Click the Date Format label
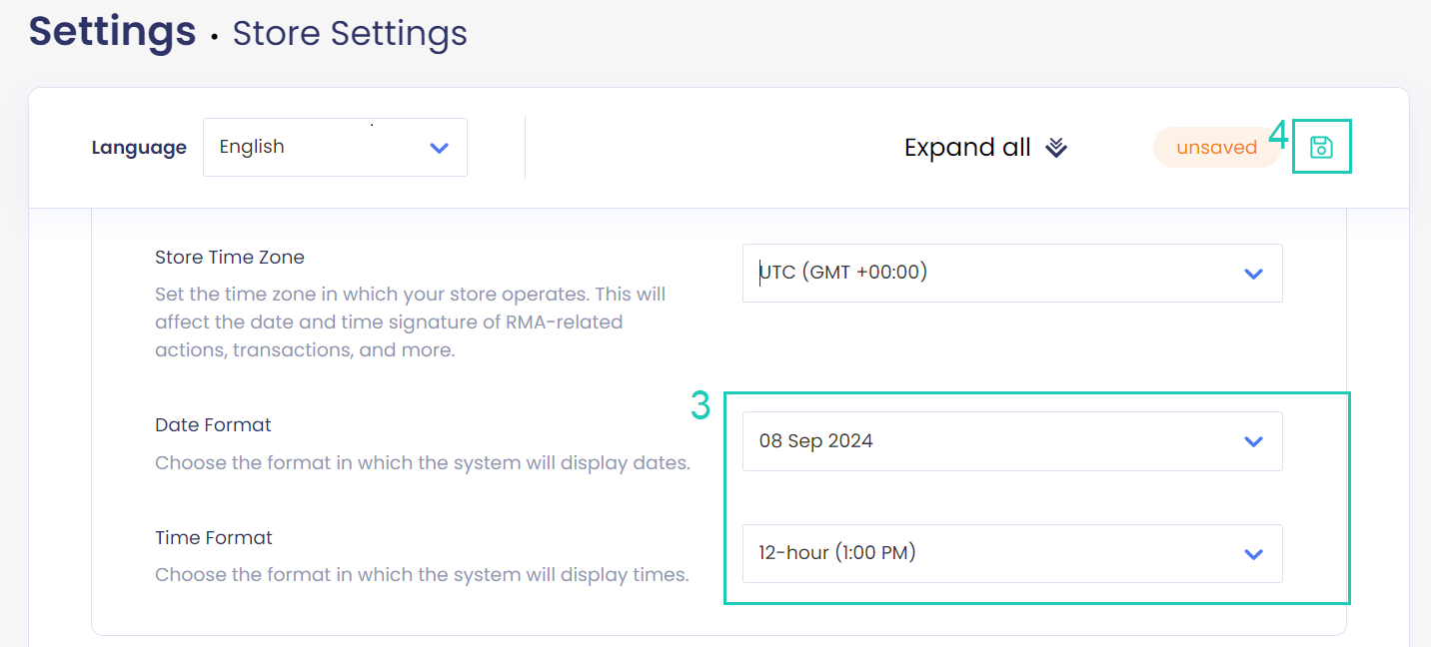Screen dimensions: 1431x647 click(213, 424)
